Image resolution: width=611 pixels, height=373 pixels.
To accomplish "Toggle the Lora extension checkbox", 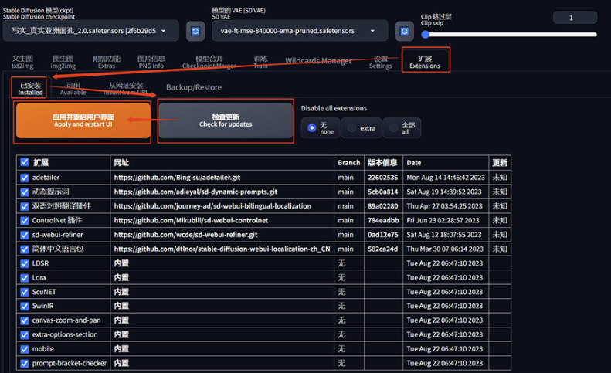I will tap(25, 277).
